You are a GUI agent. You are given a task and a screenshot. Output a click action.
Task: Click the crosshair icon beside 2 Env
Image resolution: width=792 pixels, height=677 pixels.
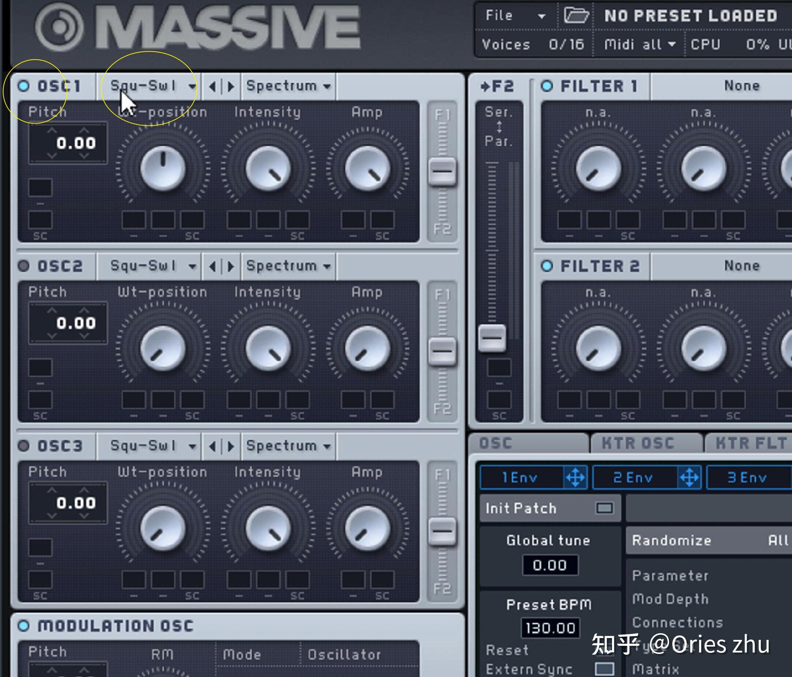[690, 477]
